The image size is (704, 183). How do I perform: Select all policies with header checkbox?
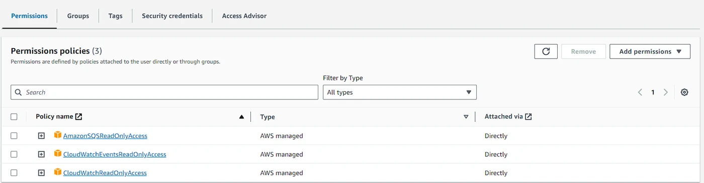(x=14, y=117)
